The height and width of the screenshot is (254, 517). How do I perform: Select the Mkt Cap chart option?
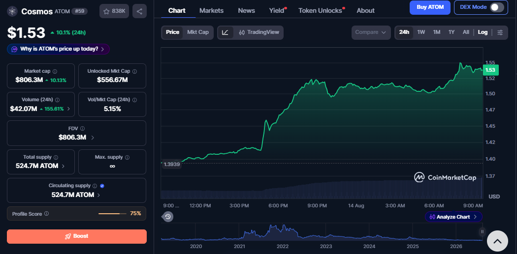pos(198,32)
